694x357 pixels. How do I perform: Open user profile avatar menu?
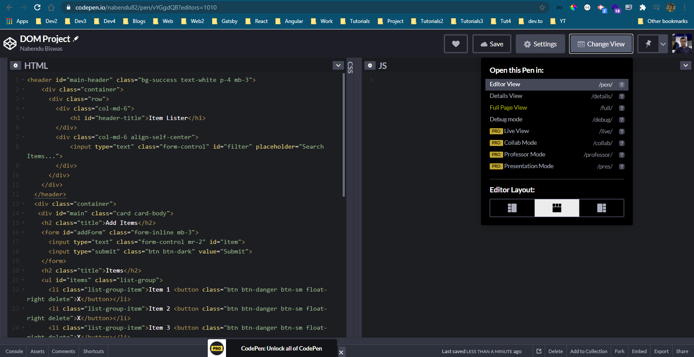coord(682,44)
